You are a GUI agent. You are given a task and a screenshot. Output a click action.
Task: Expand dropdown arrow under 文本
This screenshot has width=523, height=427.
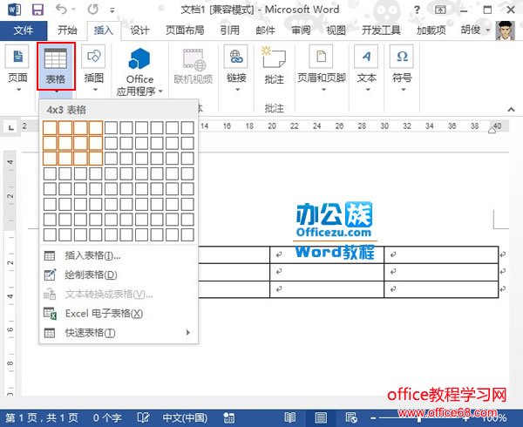click(x=368, y=90)
